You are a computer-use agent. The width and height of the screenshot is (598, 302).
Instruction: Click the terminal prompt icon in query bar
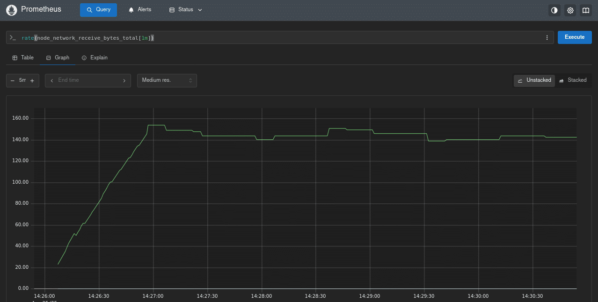(13, 37)
